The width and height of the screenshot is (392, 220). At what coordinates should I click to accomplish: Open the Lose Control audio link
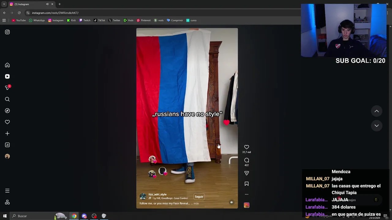[x=170, y=198]
